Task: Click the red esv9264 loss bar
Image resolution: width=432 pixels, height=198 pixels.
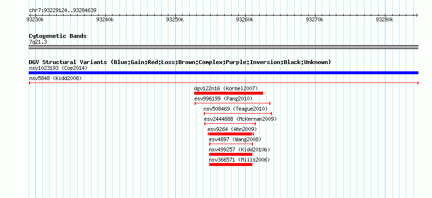Action: point(231,134)
